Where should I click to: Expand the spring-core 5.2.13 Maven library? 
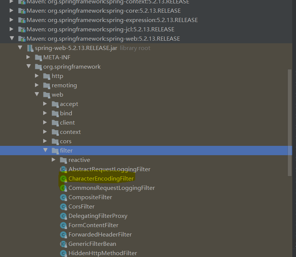pyautogui.click(x=11, y=10)
